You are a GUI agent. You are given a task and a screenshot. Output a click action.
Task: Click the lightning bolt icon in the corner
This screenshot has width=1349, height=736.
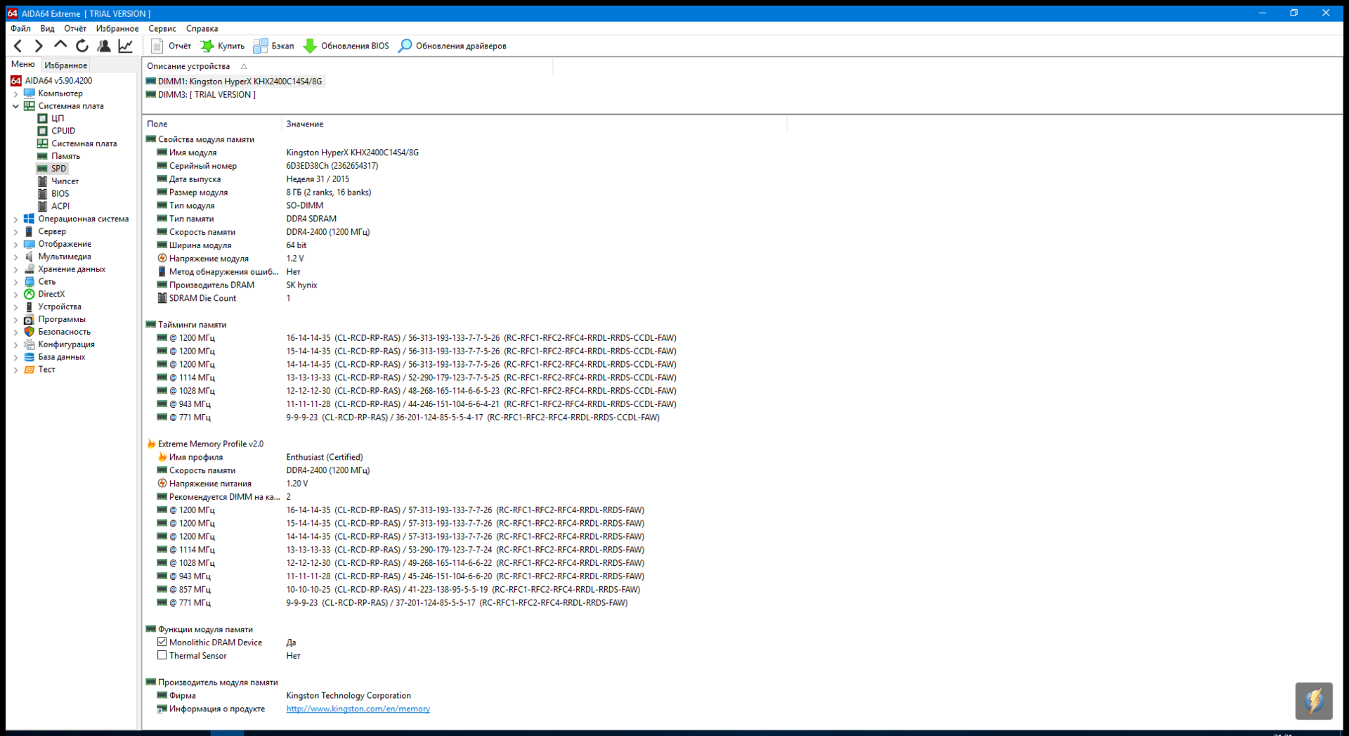[1314, 701]
